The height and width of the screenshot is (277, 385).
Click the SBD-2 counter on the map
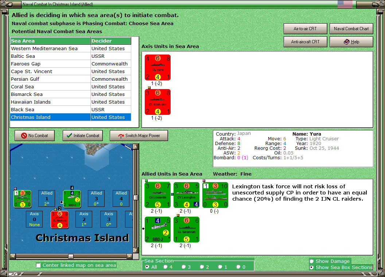click(72, 198)
